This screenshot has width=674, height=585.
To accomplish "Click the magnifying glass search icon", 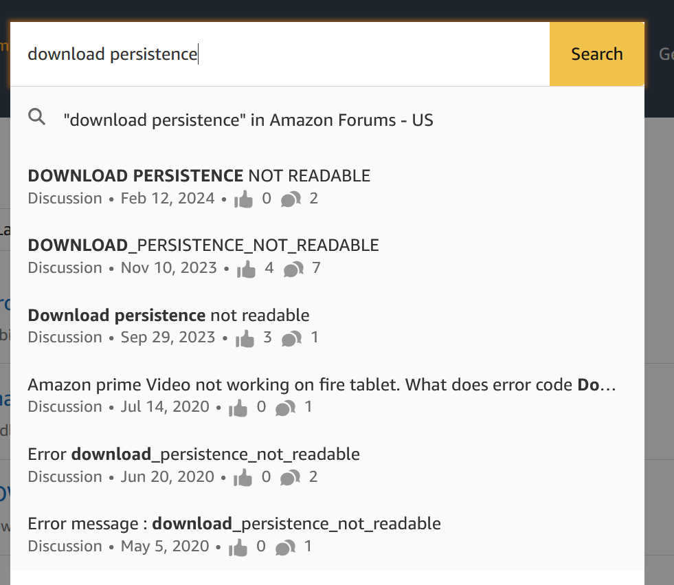I will click(37, 118).
